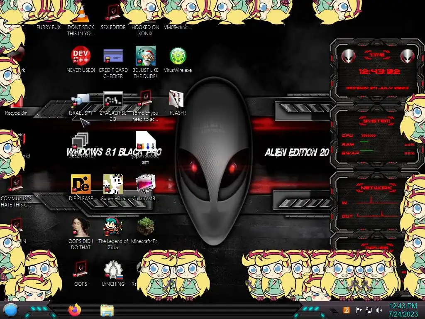Image resolution: width=425 pixels, height=319 pixels.
Task: Click the SWAP usage bar in System gadget
Action: [x=366, y=150]
